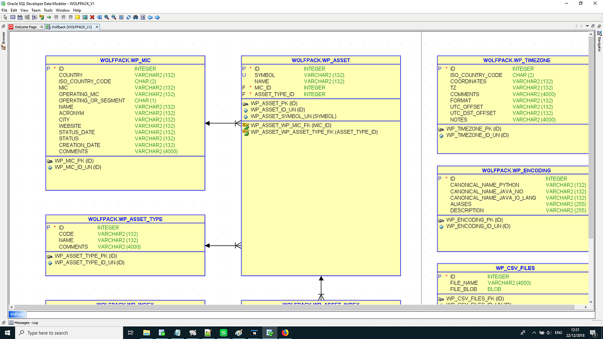
Task: Zoom out using the minus magnifier icon
Action: [x=114, y=17]
